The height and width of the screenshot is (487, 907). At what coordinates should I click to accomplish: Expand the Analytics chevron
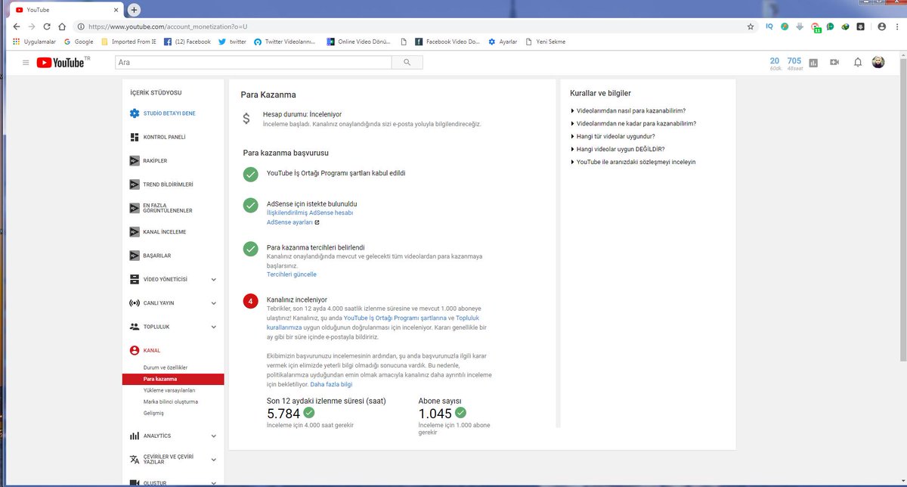[x=213, y=436]
